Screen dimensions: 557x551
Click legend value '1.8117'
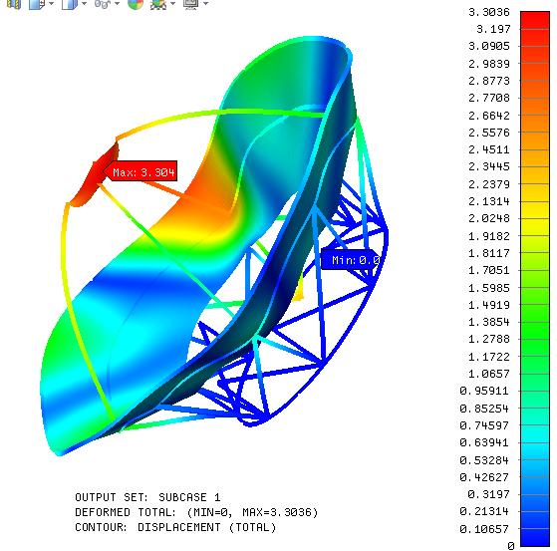[489, 253]
